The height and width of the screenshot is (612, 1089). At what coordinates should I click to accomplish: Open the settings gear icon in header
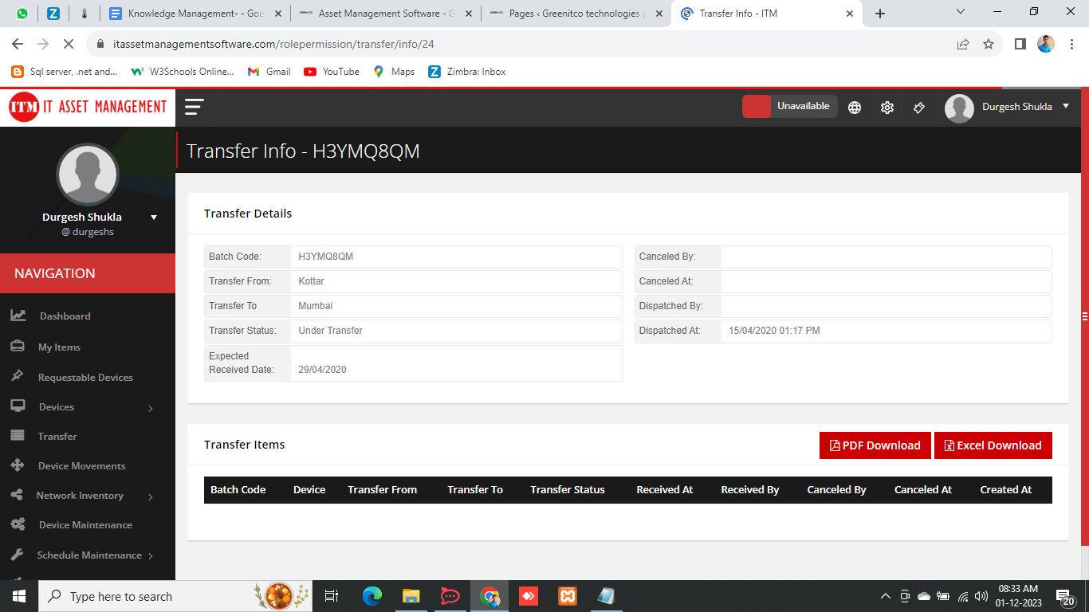coord(887,108)
